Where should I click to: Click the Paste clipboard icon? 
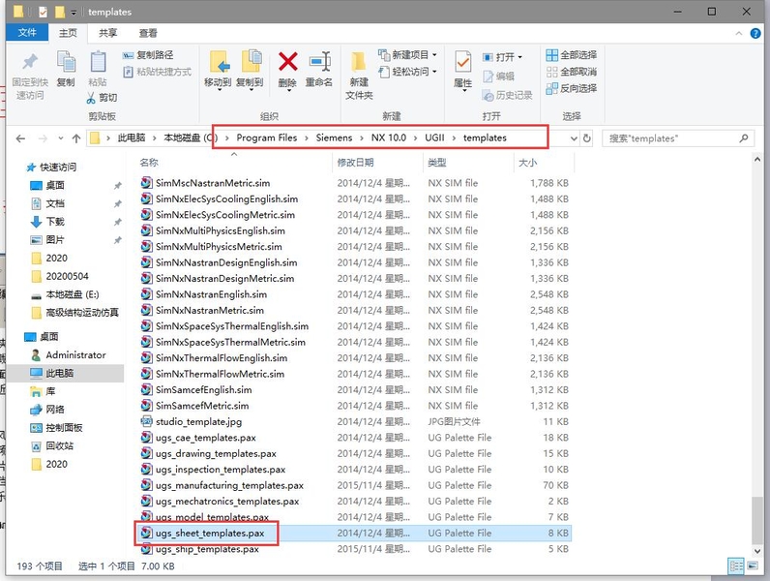point(98,62)
